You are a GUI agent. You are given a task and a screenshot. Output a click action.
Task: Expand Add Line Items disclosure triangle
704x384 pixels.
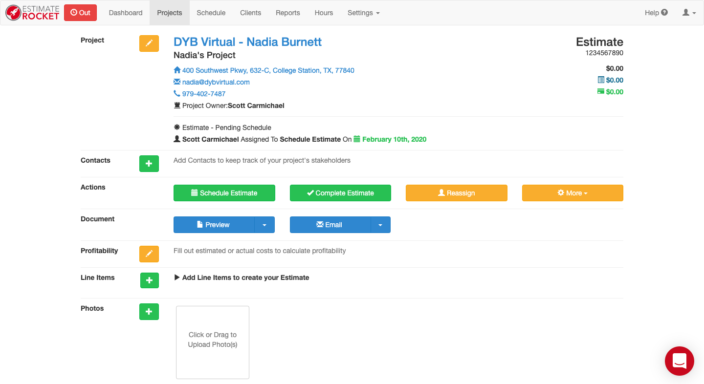[x=177, y=277]
